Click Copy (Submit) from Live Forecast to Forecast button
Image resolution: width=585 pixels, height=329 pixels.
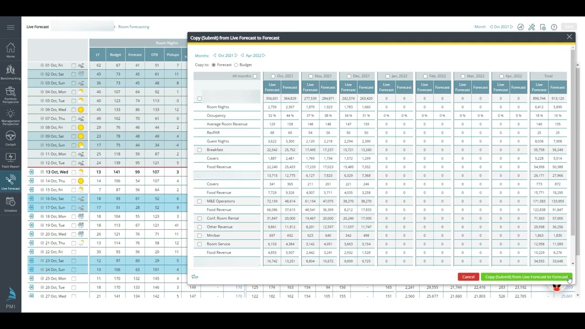coord(526,277)
